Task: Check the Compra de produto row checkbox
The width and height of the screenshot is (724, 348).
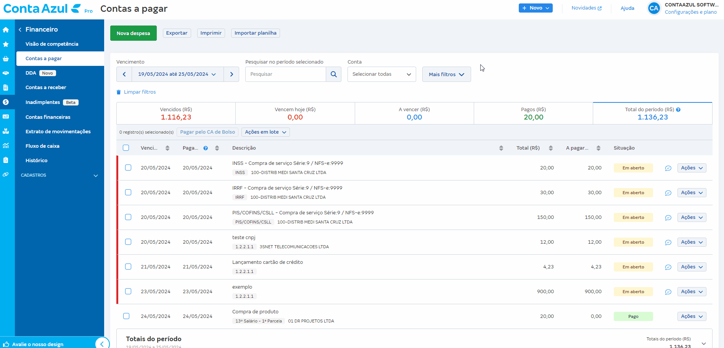Action: pyautogui.click(x=126, y=316)
